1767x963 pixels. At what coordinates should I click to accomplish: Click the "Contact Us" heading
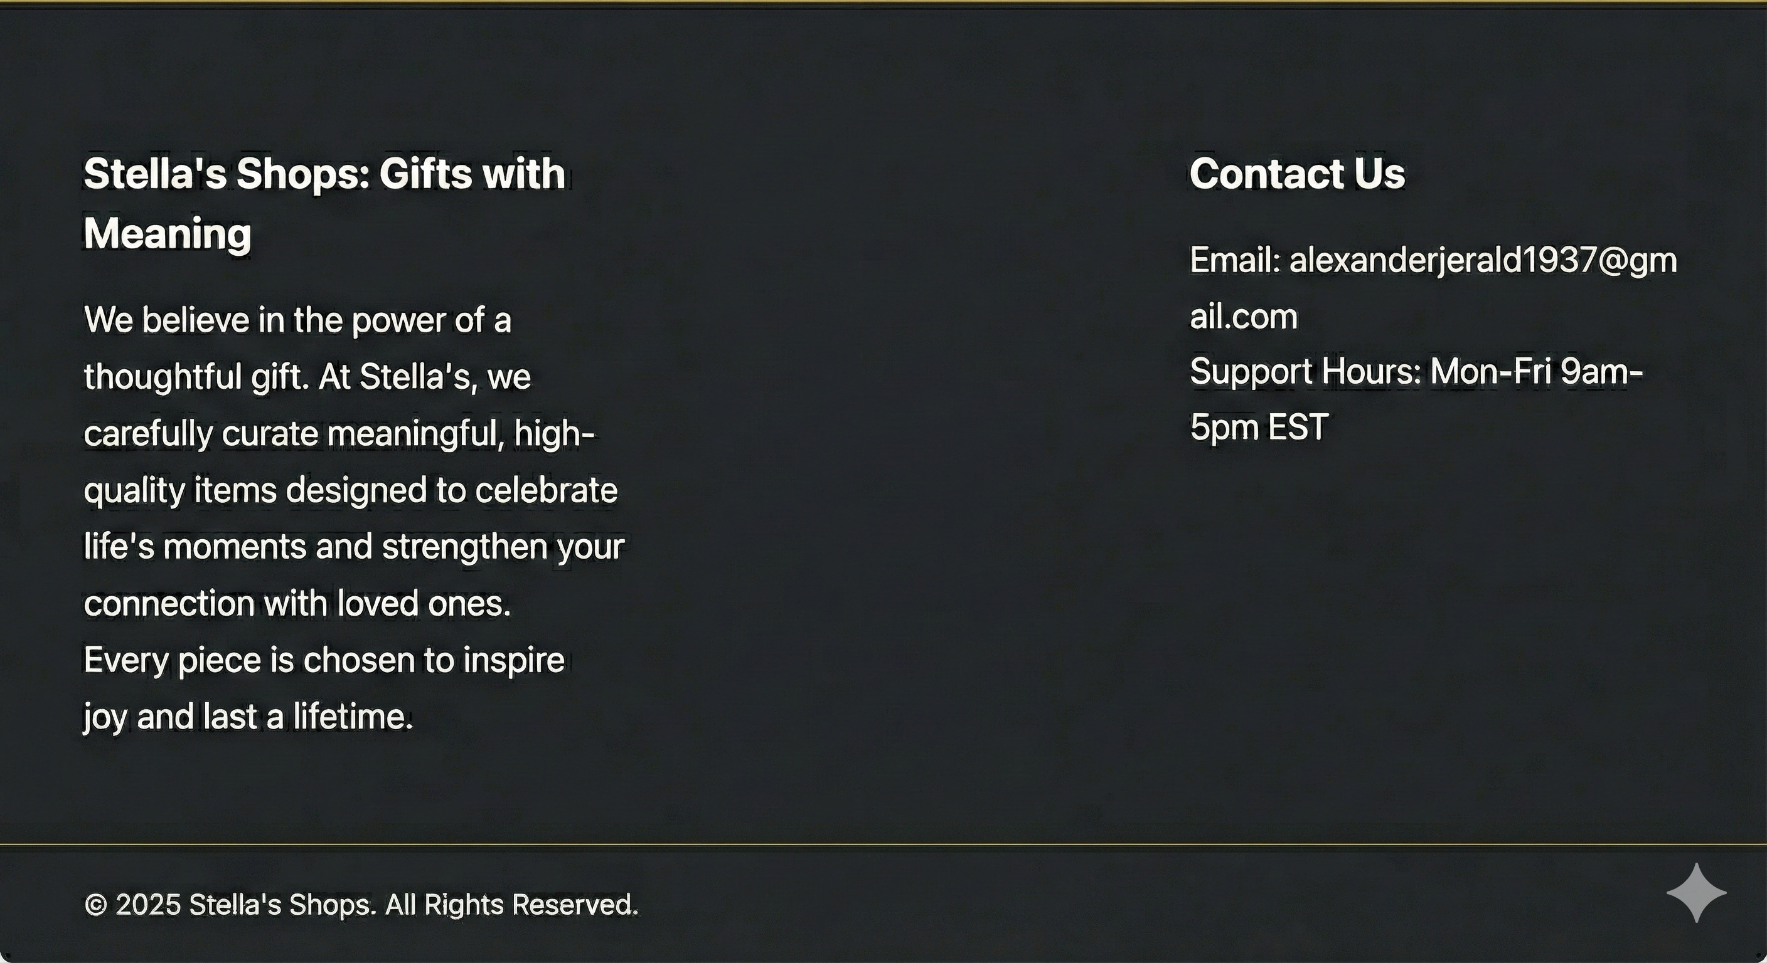[x=1296, y=174]
